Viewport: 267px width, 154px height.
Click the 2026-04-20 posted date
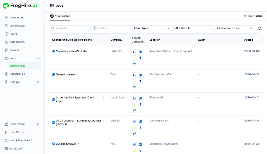click(252, 144)
